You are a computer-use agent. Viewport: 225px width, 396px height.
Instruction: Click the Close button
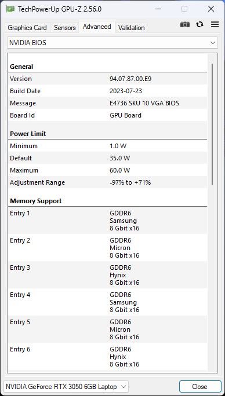[x=200, y=386]
